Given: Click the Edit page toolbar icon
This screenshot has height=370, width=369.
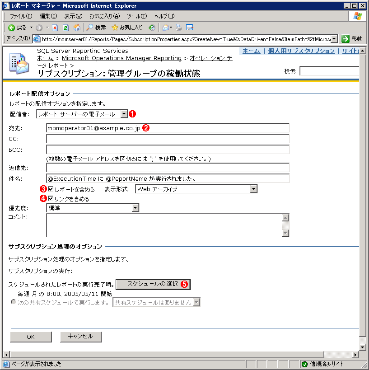Looking at the screenshot, I should click(189, 28).
